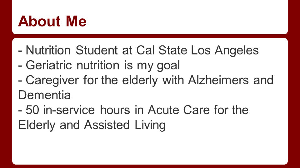Screen dimensions: 300x168
Task: Click the word goal in second bullet
Action: [x=168, y=66]
